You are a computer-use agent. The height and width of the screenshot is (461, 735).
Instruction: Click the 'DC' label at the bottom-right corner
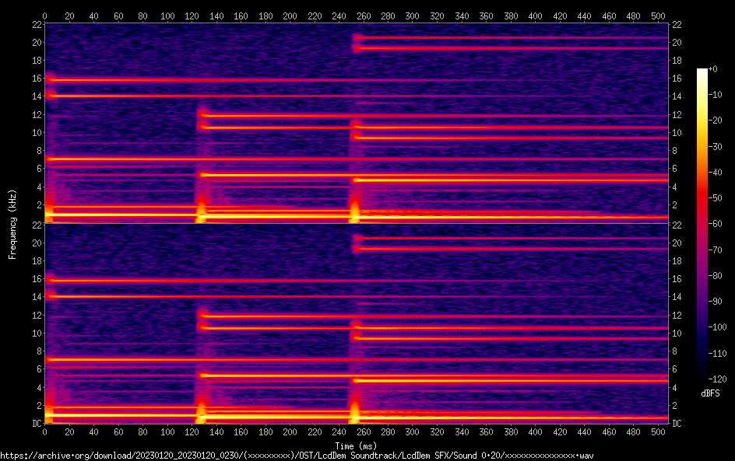click(x=677, y=424)
